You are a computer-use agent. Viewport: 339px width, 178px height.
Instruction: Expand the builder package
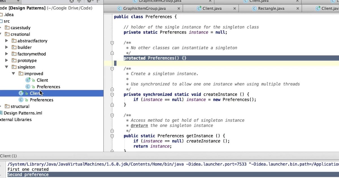[x=7, y=47]
